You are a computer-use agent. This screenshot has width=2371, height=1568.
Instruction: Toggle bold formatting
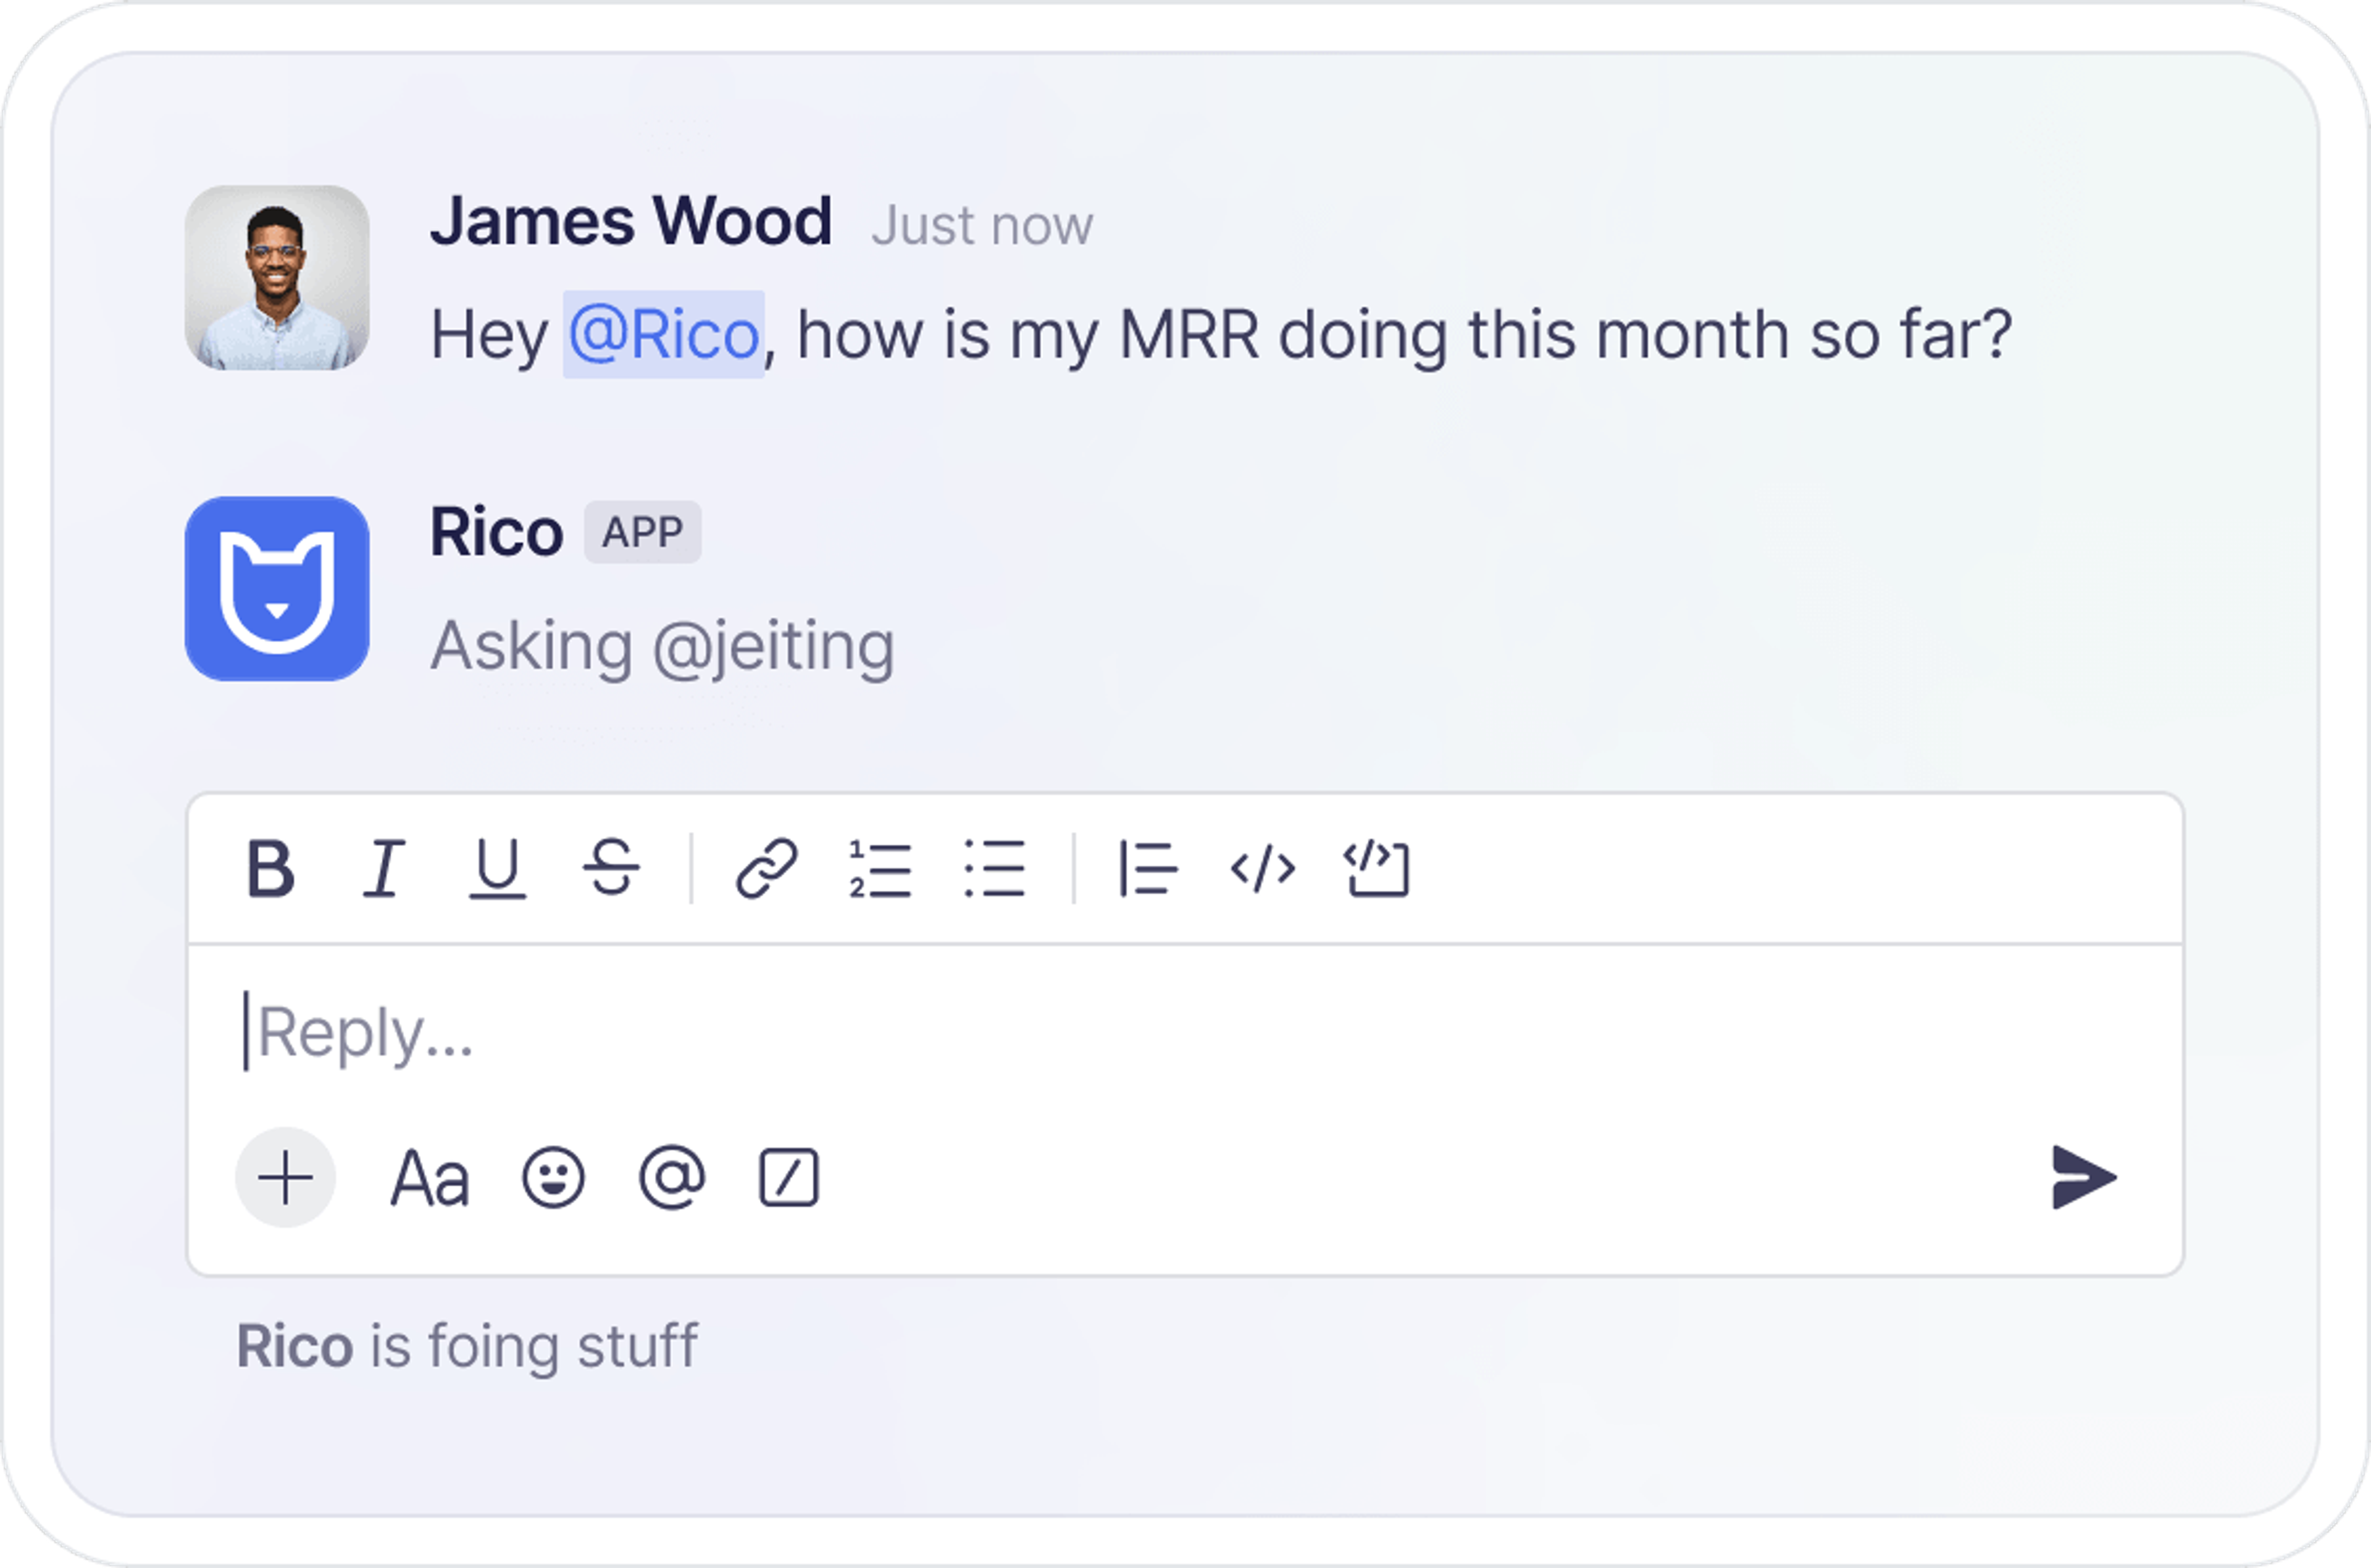(x=270, y=868)
